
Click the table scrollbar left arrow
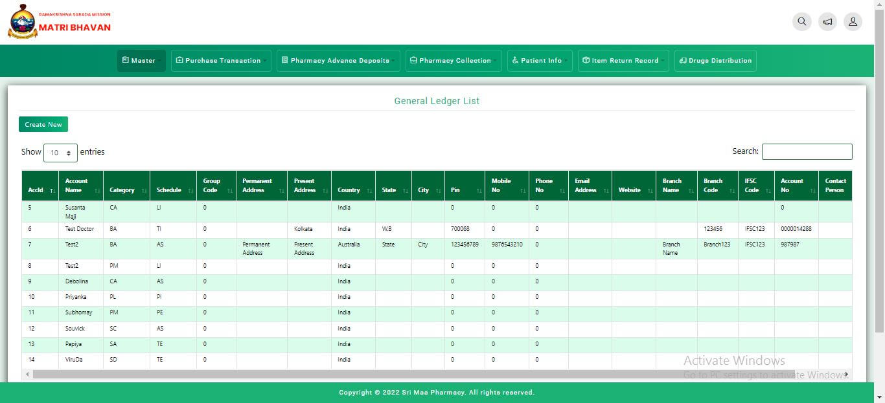click(27, 375)
